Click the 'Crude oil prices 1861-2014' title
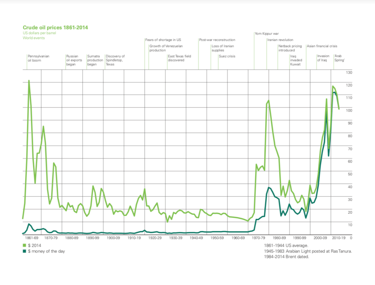This screenshot has width=375, height=285. pyautogui.click(x=55, y=27)
